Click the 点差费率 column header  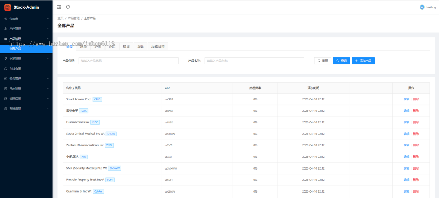(255, 88)
